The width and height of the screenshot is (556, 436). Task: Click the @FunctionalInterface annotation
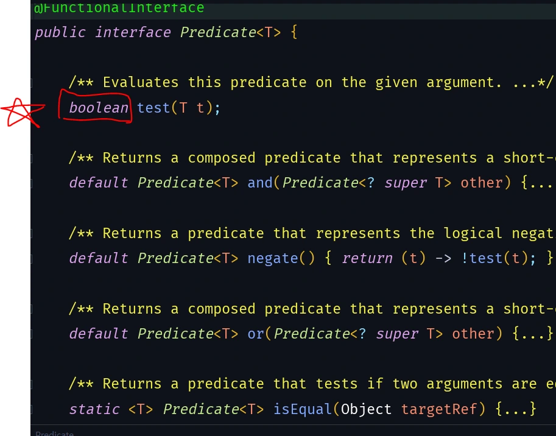click(x=119, y=7)
